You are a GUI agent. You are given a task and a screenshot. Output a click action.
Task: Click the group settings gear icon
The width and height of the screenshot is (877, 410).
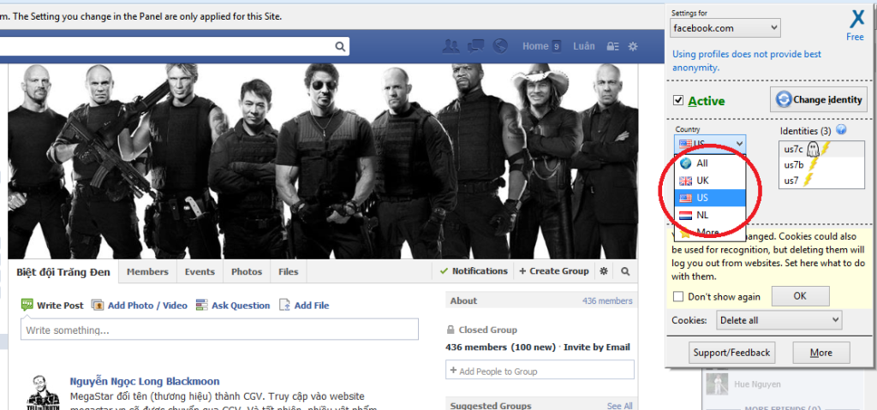click(x=604, y=271)
